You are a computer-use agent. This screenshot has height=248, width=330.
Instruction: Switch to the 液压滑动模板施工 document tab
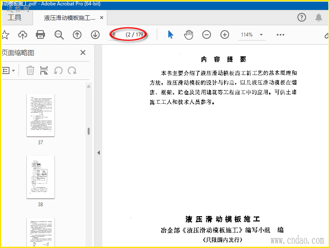(69, 18)
